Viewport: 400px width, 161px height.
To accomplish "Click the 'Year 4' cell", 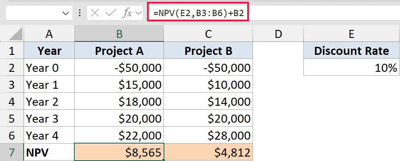I will [x=49, y=136].
